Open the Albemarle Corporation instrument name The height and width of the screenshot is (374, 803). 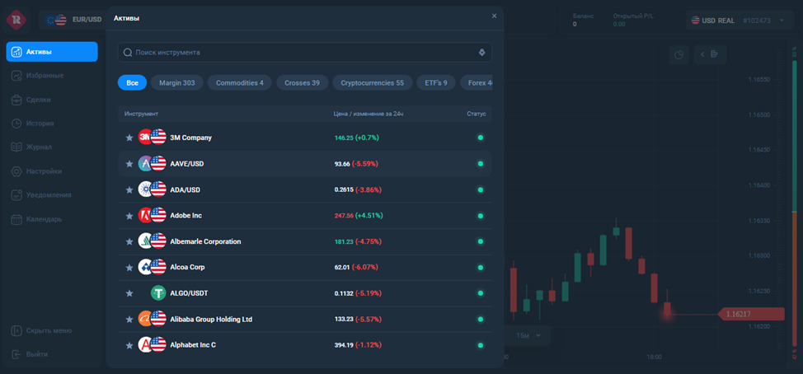(205, 241)
